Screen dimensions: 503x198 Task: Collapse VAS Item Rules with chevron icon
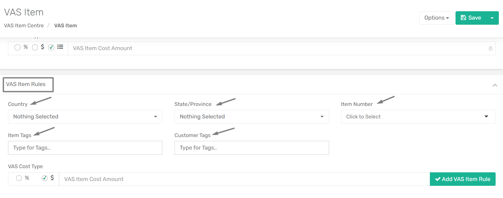point(495,85)
